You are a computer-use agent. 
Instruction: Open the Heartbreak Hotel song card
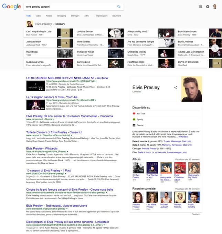tap(150, 63)
